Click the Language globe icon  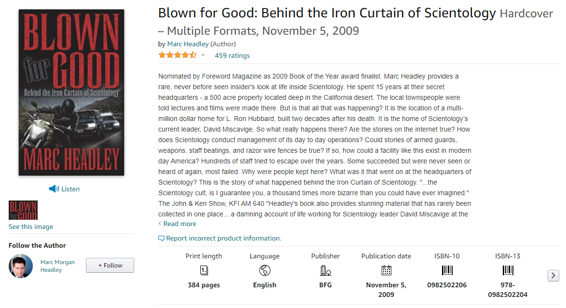(264, 270)
